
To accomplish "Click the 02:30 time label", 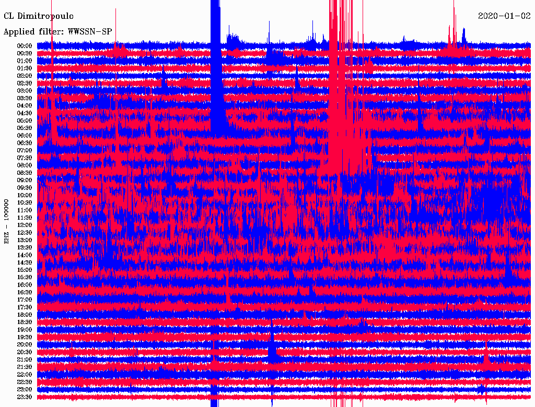I will pos(25,83).
